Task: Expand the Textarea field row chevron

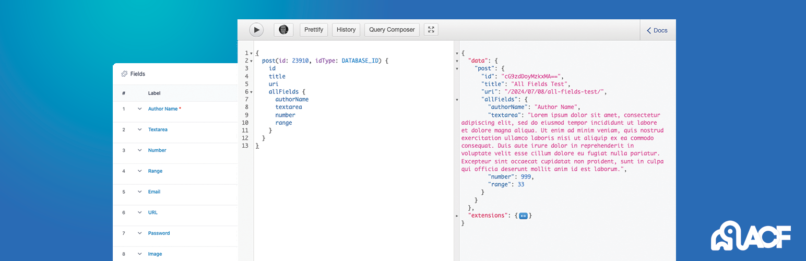Action: 140,129
